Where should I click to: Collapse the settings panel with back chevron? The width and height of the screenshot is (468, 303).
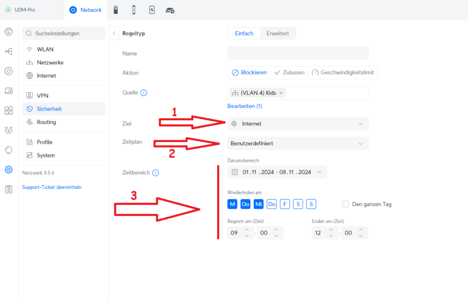coord(114,33)
